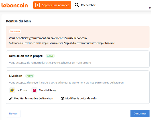This screenshot has width=151, height=120.
Task: Click the Retour button
Action: coord(13,113)
